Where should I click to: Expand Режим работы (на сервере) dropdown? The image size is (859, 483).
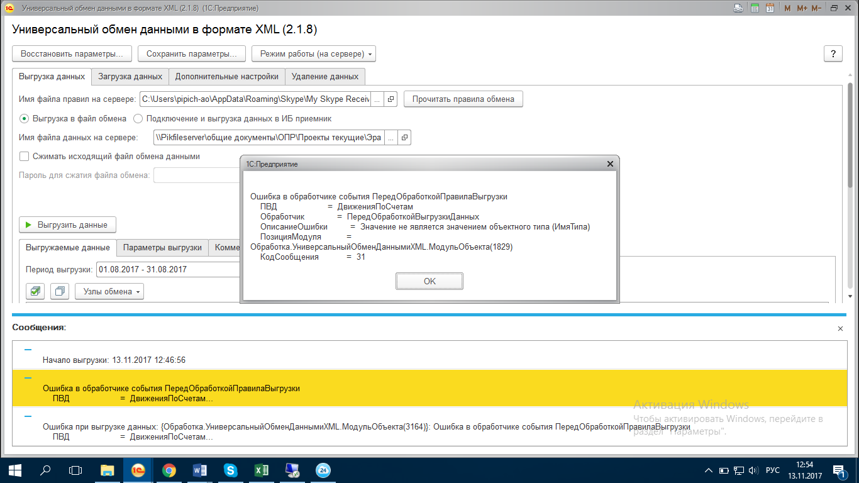pos(313,54)
